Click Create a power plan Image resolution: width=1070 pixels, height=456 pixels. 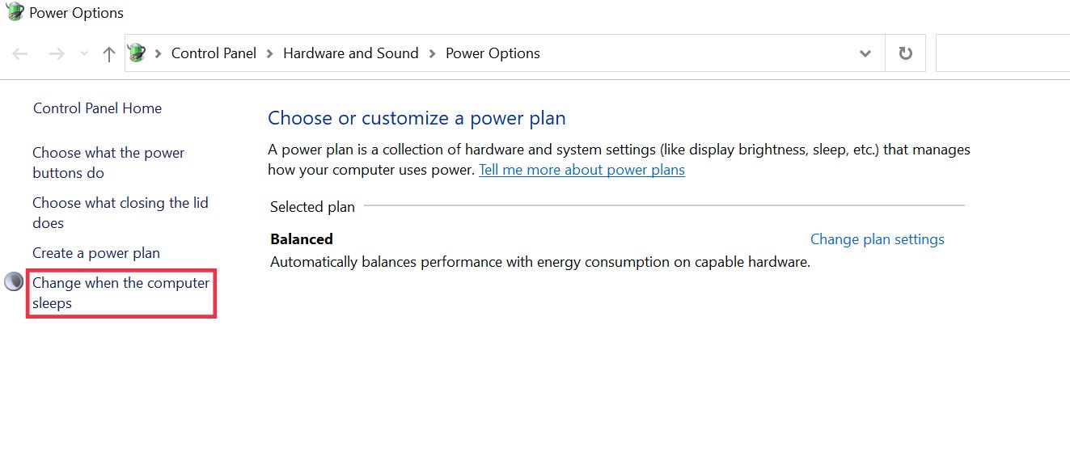[x=96, y=253]
